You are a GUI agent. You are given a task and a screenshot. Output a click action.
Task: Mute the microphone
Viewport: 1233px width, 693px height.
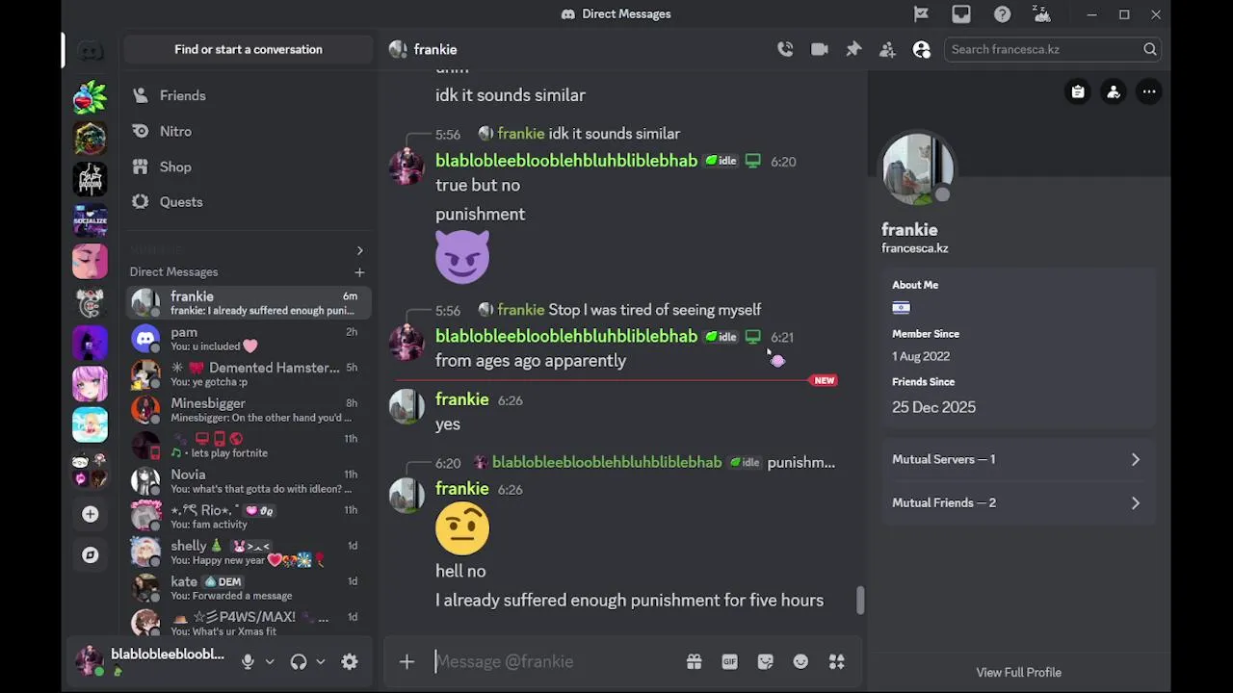(x=248, y=661)
